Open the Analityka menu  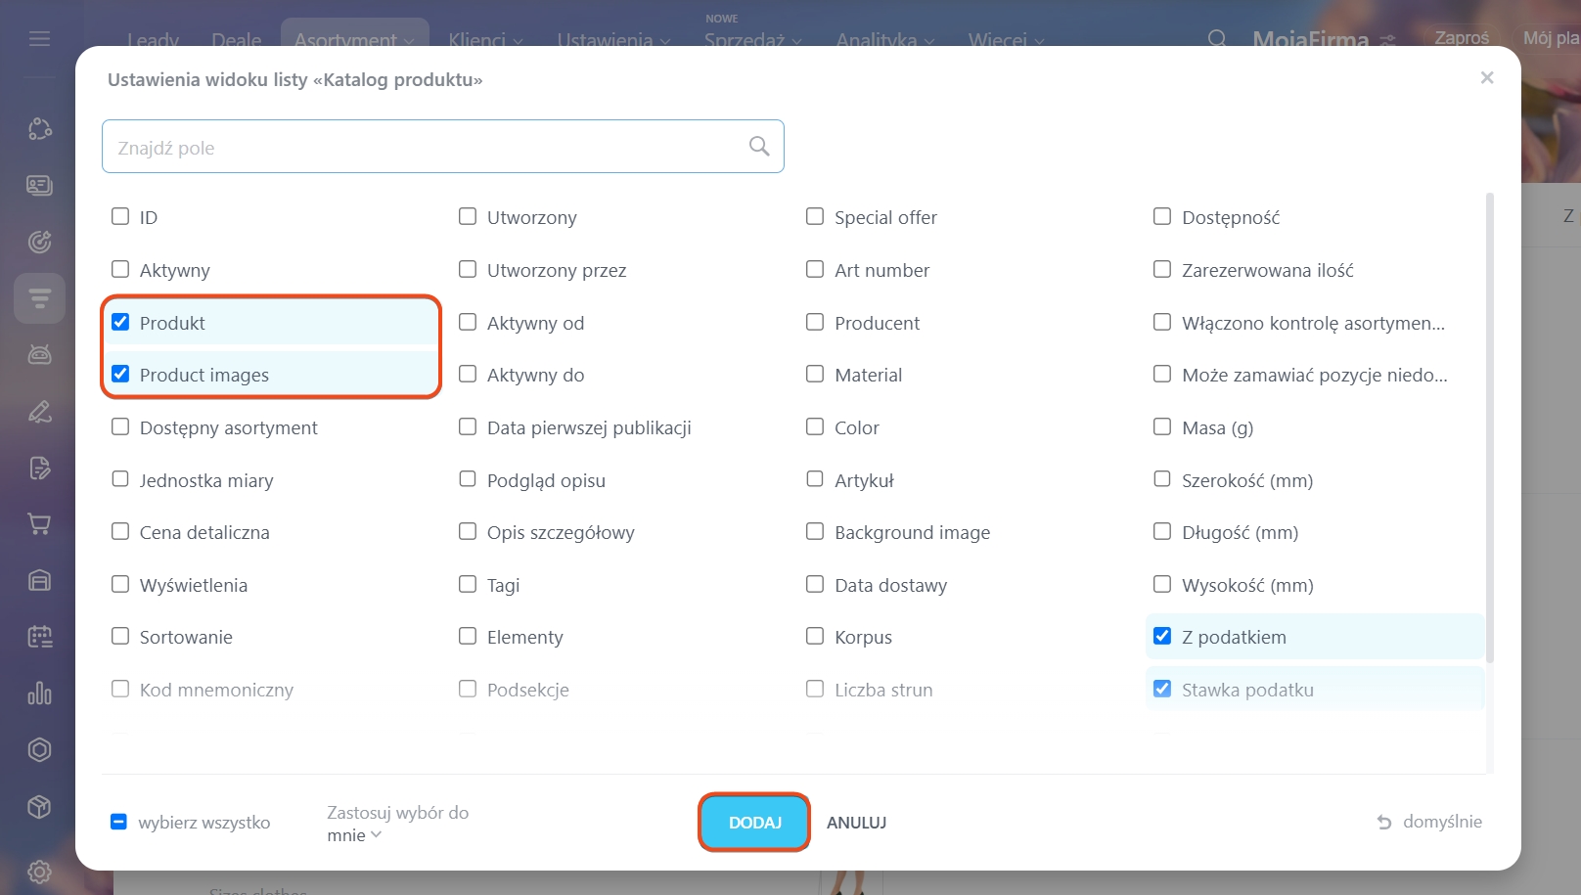pos(884,40)
